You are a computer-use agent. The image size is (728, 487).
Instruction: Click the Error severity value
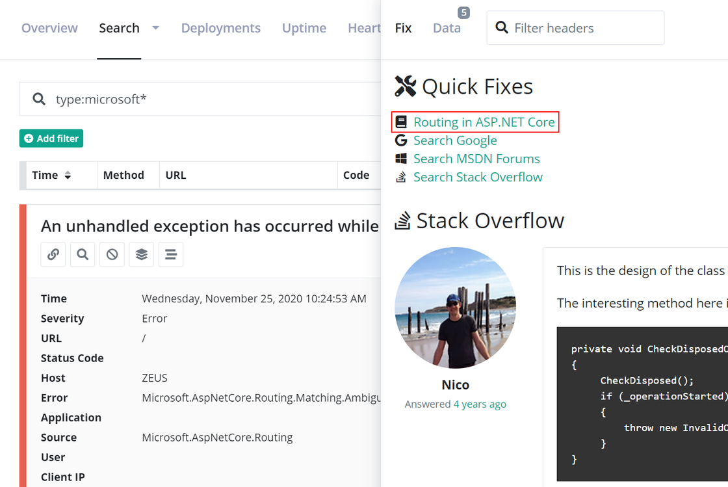point(155,319)
